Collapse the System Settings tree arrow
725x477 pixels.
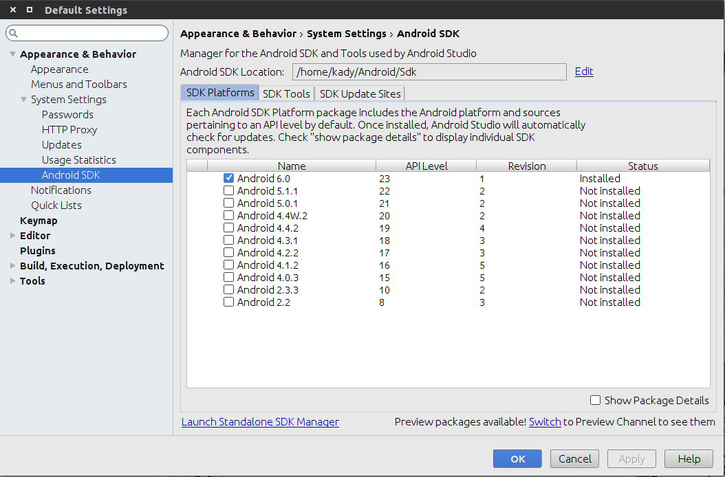tap(23, 100)
